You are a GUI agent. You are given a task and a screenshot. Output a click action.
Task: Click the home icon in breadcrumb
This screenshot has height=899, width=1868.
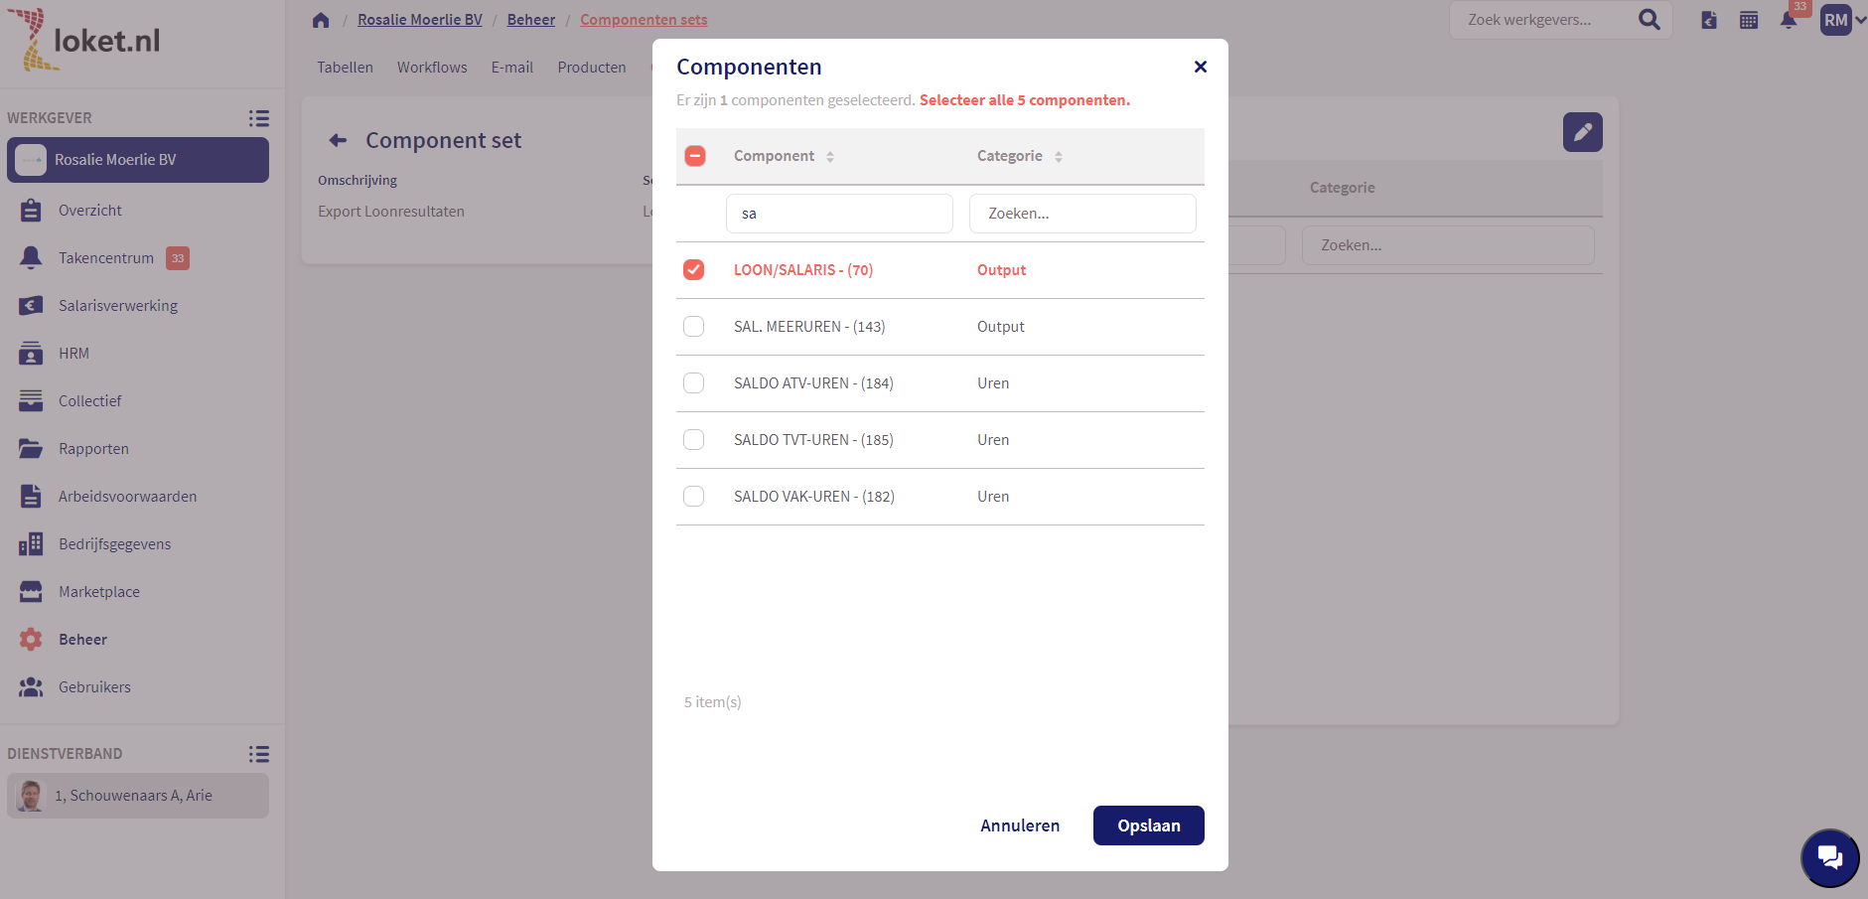pyautogui.click(x=320, y=20)
